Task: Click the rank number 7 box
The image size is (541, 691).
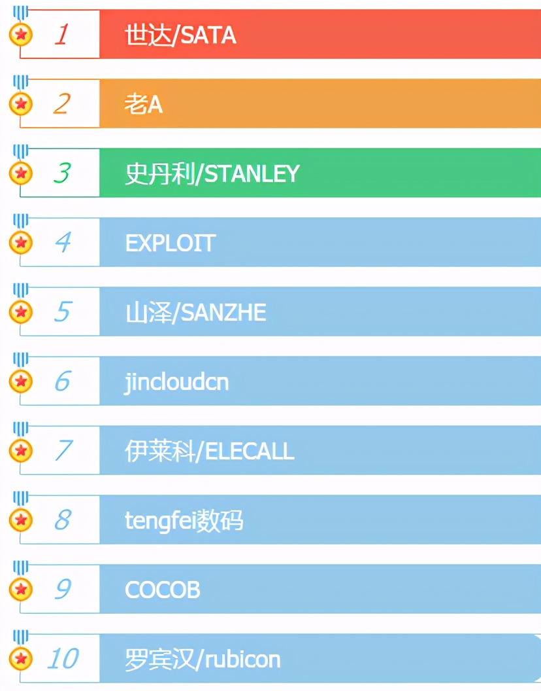Action: coord(63,450)
